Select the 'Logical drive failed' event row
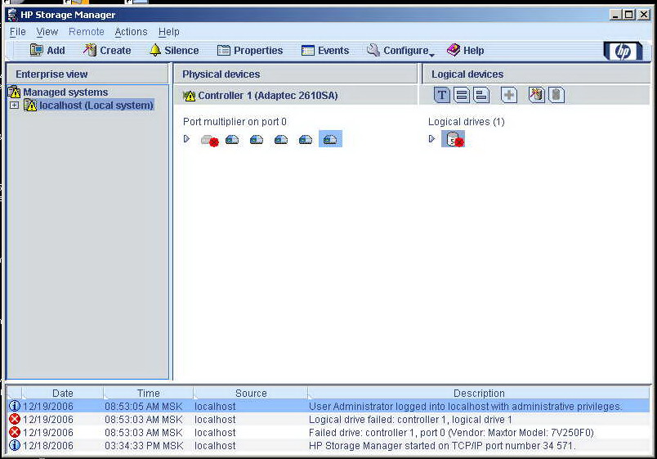Image resolution: width=657 pixels, height=459 pixels. [x=410, y=420]
